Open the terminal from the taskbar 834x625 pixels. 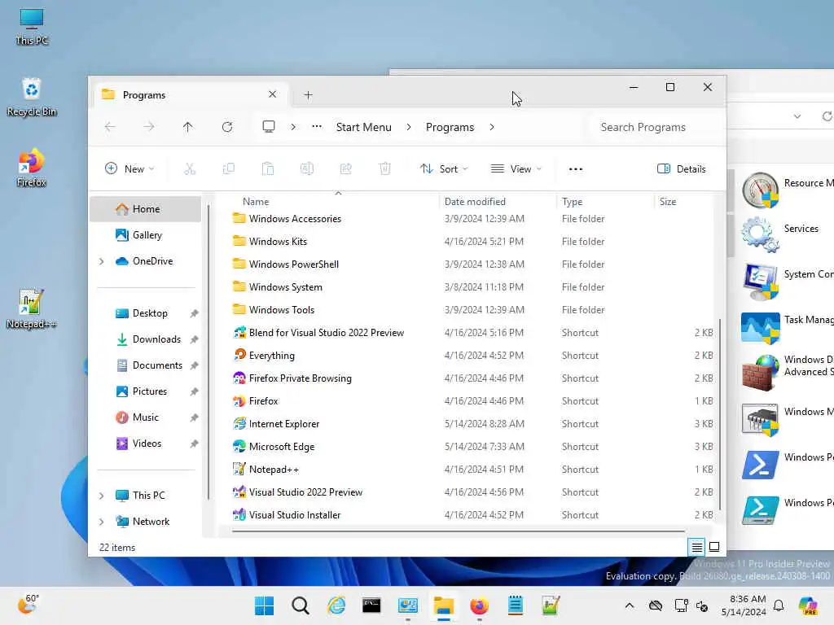coord(371,605)
